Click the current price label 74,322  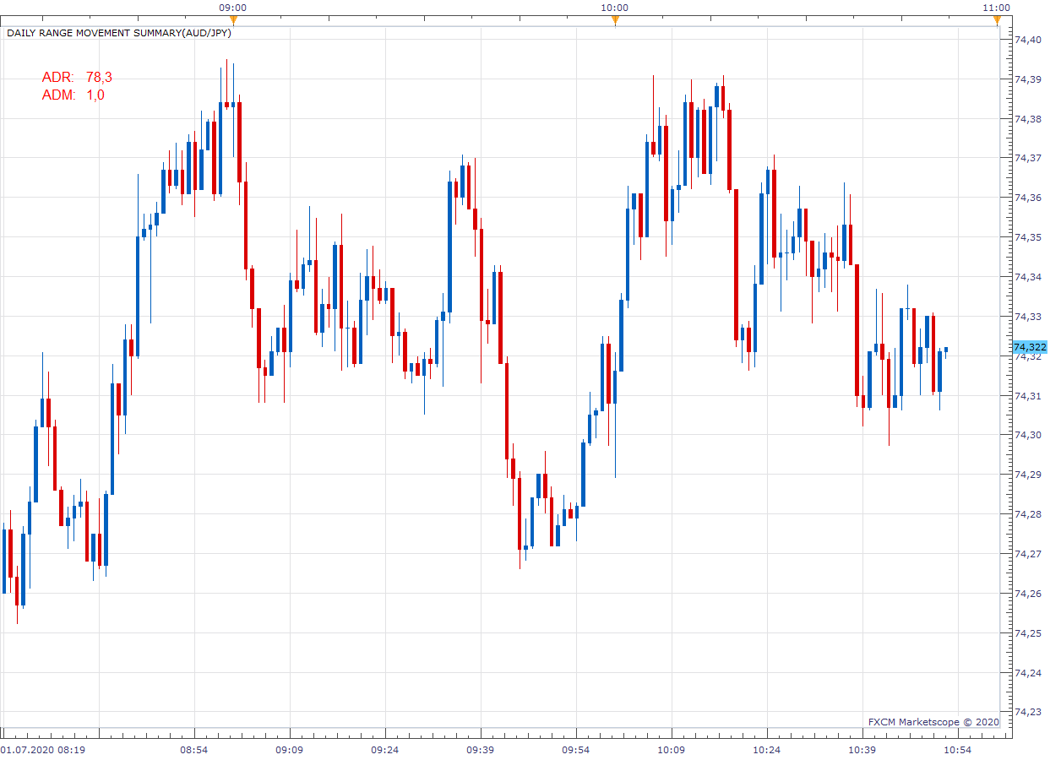tap(1030, 347)
